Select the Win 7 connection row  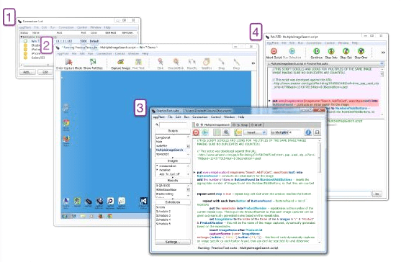78,41
